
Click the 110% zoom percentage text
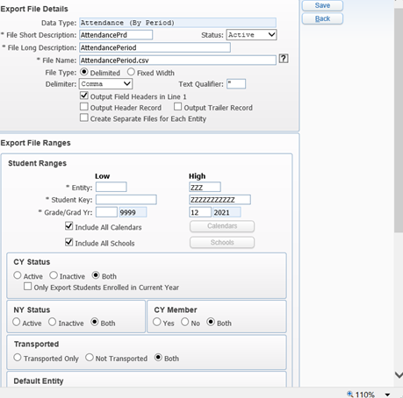pyautogui.click(x=365, y=394)
